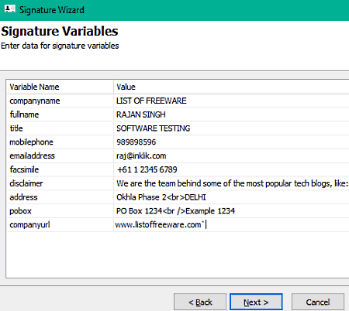Viewport: 349px width, 311px height.
Task: Click inside the companyurl edit field
Action: (x=231, y=224)
